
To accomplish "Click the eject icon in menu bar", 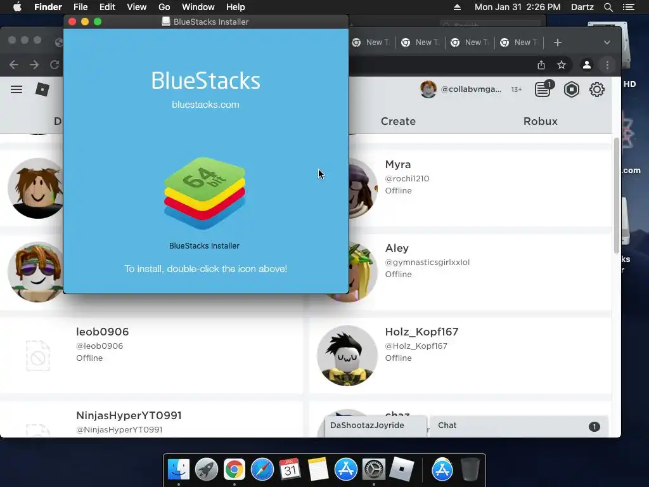I will [457, 7].
